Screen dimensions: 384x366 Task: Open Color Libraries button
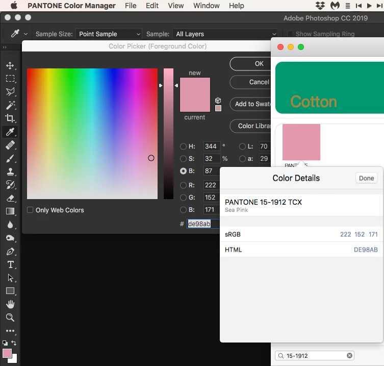(x=250, y=126)
